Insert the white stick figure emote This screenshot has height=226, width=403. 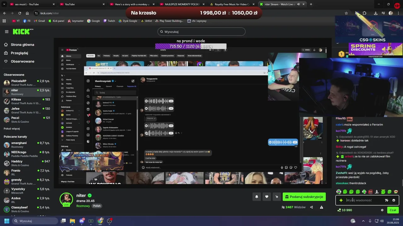click(377, 192)
